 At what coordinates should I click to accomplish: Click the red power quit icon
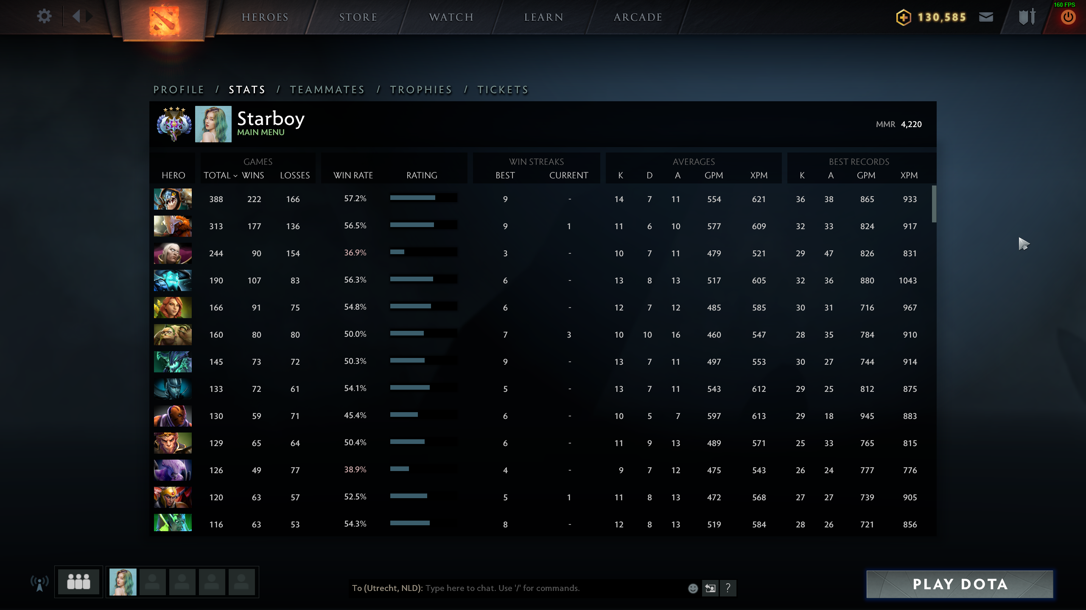[1068, 17]
